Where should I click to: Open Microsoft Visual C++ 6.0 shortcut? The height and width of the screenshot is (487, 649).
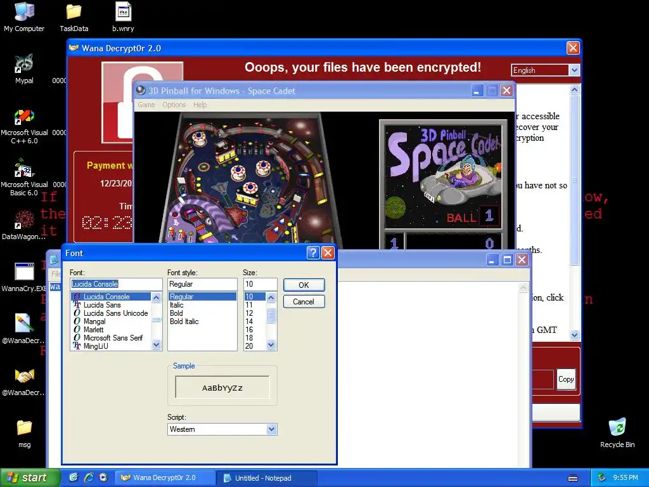pos(24,126)
